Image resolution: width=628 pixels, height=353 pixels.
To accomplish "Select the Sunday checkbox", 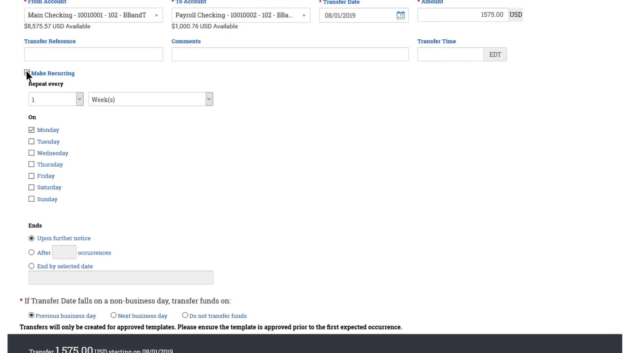I will [31, 199].
